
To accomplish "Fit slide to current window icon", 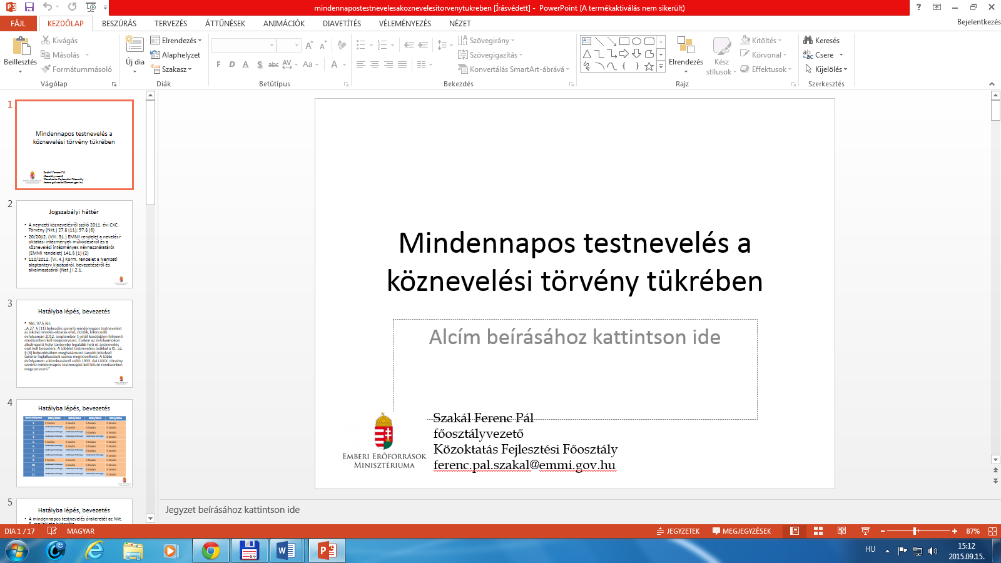I will 992,531.
